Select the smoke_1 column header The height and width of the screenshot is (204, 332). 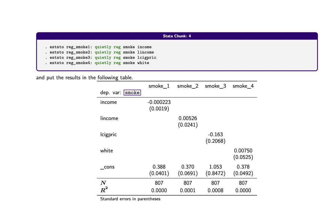[x=159, y=86]
